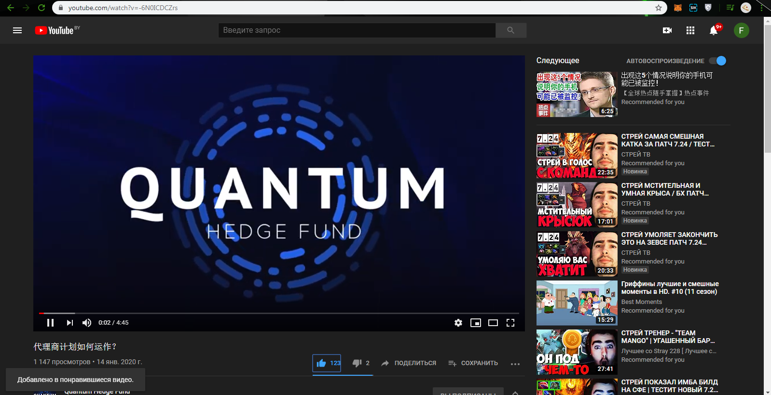The image size is (771, 395).
Task: Open the notifications bell
Action: (x=714, y=30)
